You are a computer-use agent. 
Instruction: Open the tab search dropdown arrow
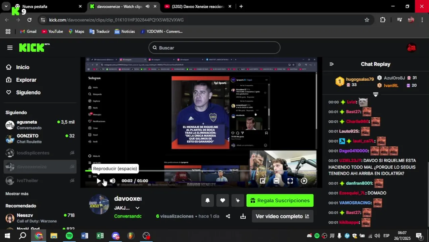(x=6, y=6)
